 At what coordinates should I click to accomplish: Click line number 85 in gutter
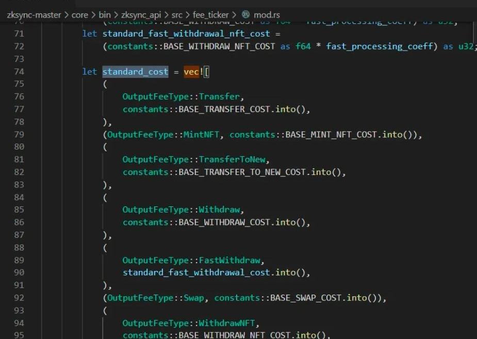click(19, 209)
